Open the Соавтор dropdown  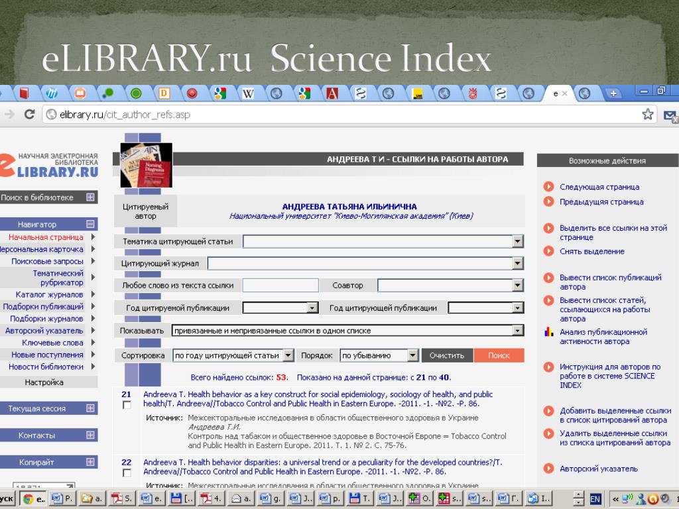(x=517, y=285)
